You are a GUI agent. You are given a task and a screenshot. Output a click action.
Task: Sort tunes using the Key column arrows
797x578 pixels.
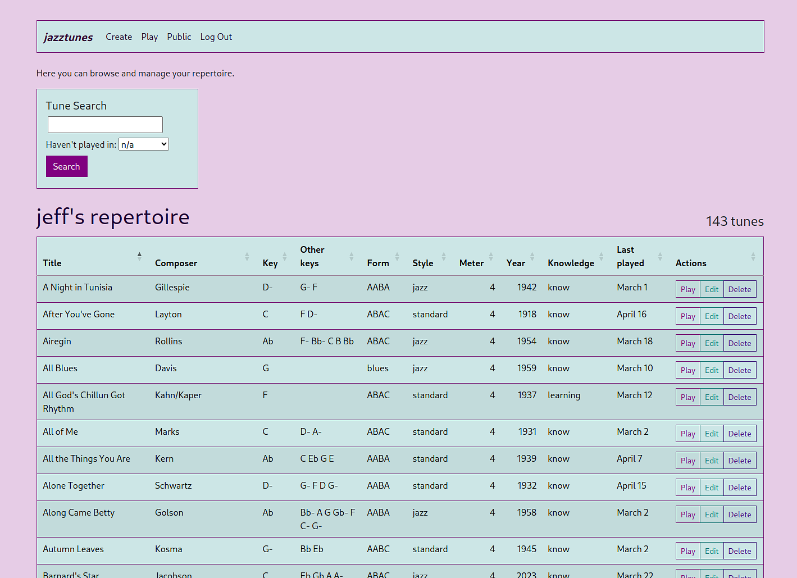[x=284, y=257]
